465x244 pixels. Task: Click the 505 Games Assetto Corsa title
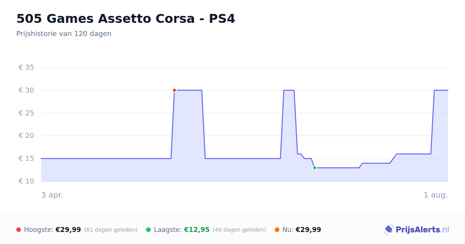(126, 19)
